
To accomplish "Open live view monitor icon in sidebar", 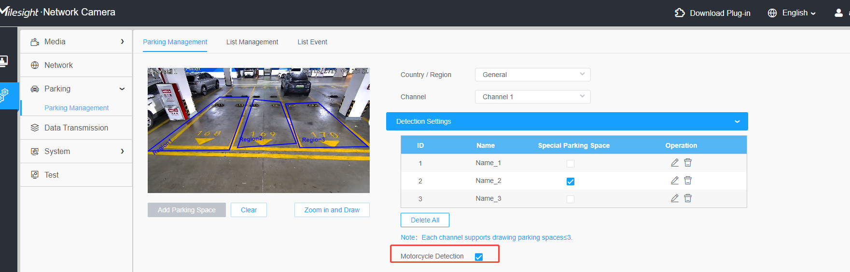I will pyautogui.click(x=4, y=61).
